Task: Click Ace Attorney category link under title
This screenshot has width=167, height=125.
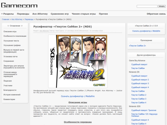Action: click(44, 31)
